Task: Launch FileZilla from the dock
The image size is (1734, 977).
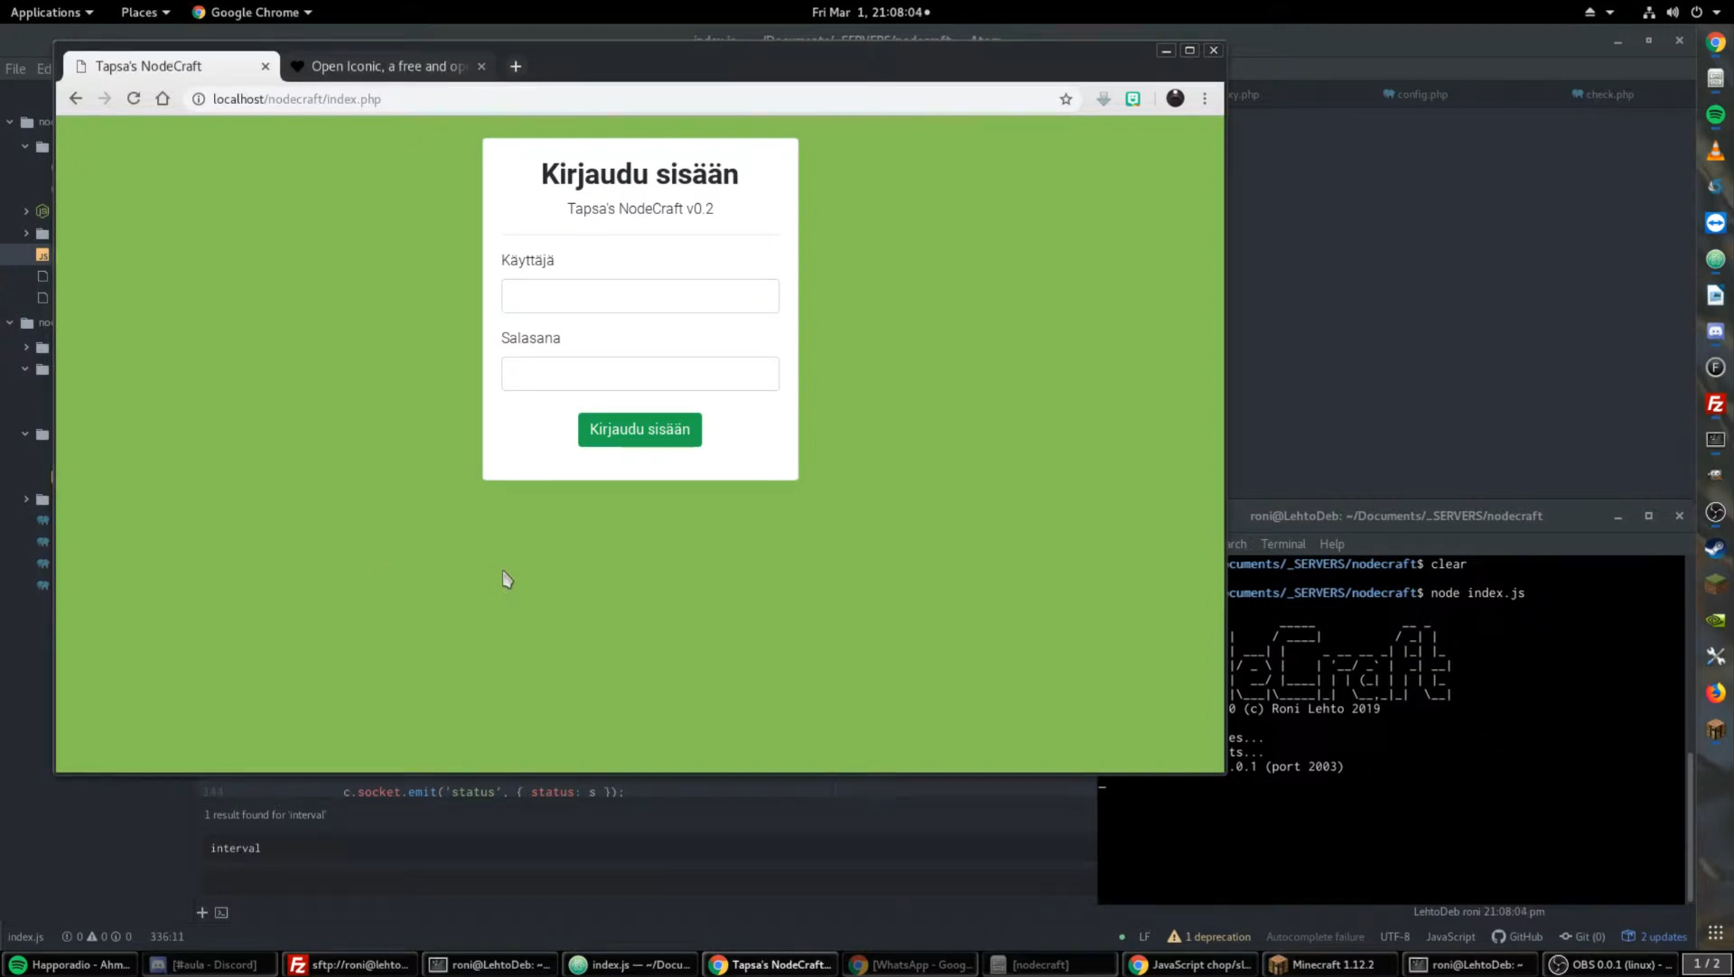Action: tap(1716, 404)
